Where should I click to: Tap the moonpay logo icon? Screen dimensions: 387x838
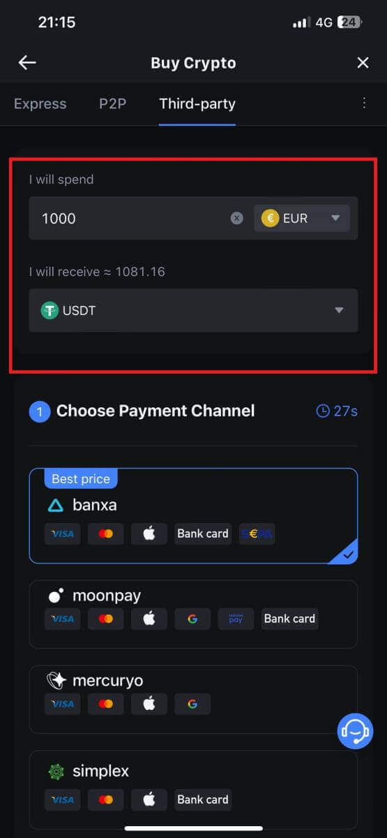click(55, 596)
